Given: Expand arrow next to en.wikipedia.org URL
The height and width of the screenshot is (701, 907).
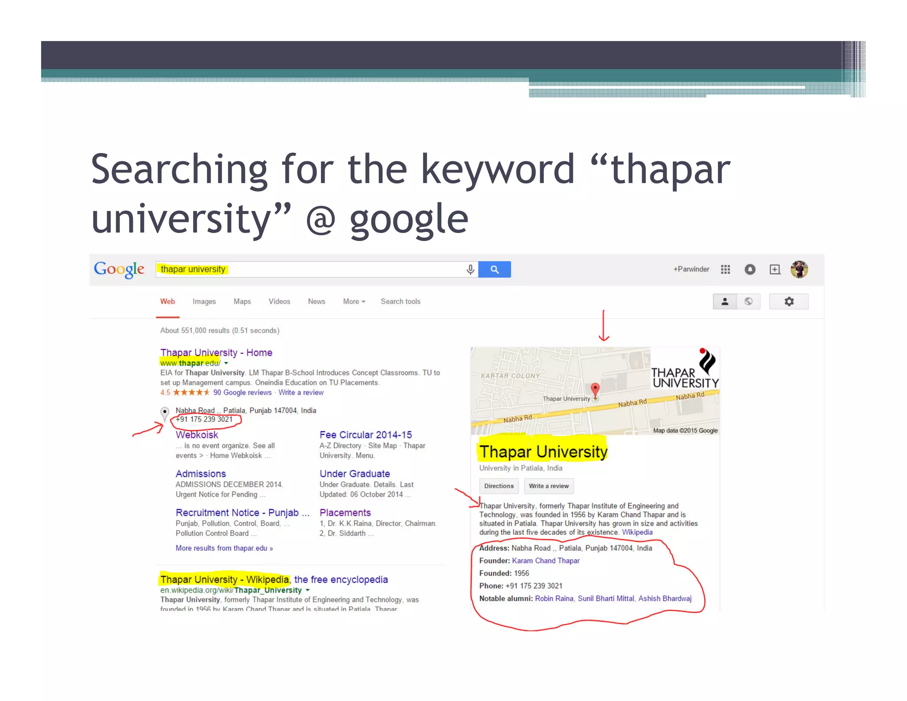Looking at the screenshot, I should [307, 590].
